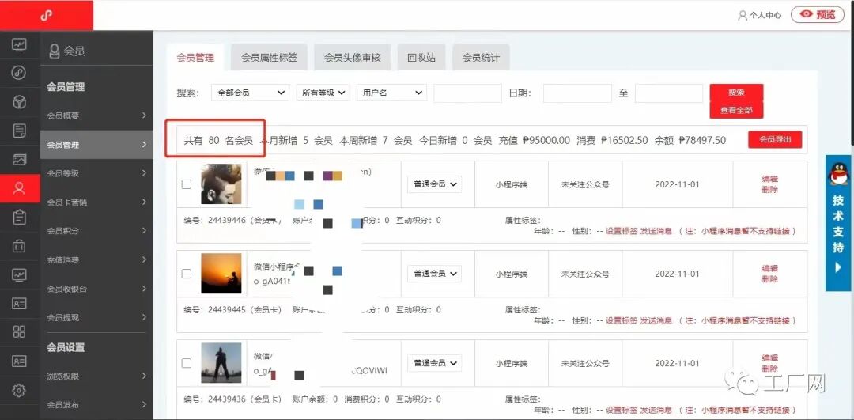Open the clipboard icon in sidebar

click(x=20, y=218)
